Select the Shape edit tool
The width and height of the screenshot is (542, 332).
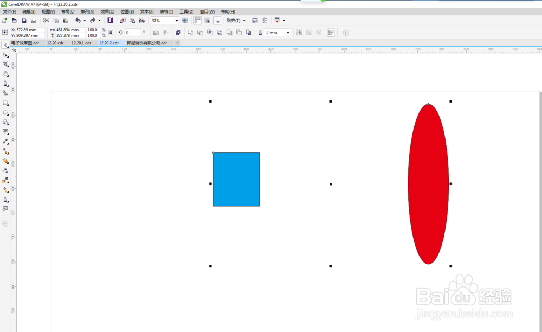(x=5, y=55)
